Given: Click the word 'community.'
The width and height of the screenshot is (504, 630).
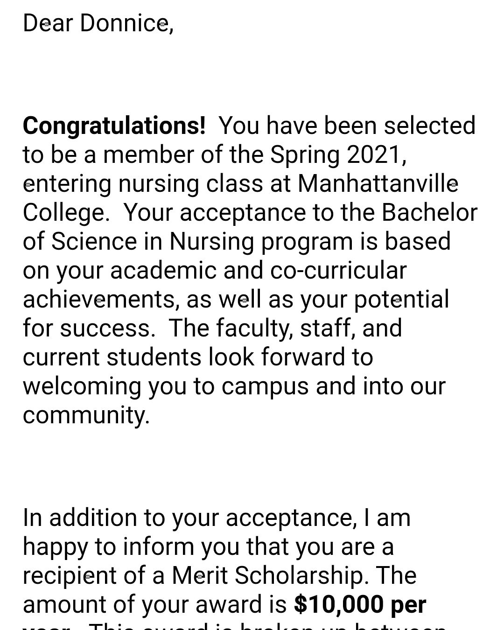Looking at the screenshot, I should (x=86, y=415).
